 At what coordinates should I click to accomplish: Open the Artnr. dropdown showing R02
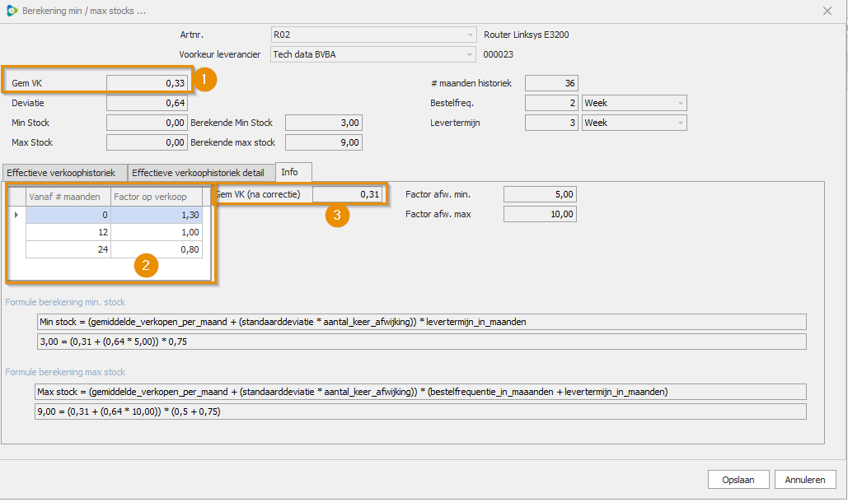point(471,35)
